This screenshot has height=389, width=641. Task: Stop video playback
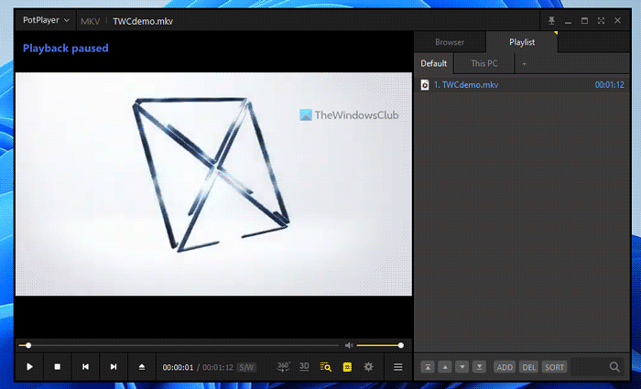click(57, 367)
